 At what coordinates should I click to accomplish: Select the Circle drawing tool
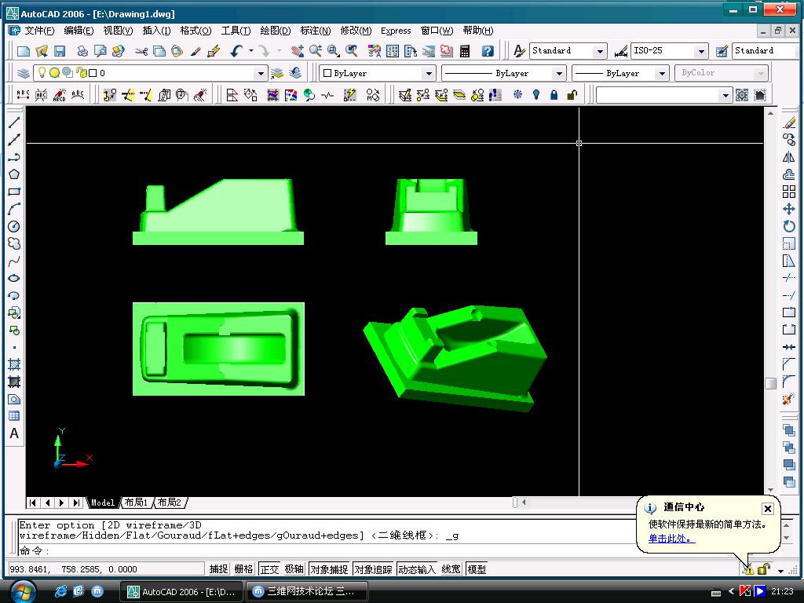point(14,227)
